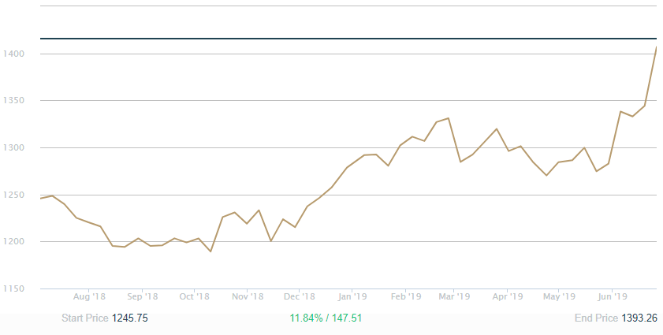Image resolution: width=663 pixels, height=335 pixels.
Task: Click the 1150 y-axis label
Action: click(x=14, y=288)
